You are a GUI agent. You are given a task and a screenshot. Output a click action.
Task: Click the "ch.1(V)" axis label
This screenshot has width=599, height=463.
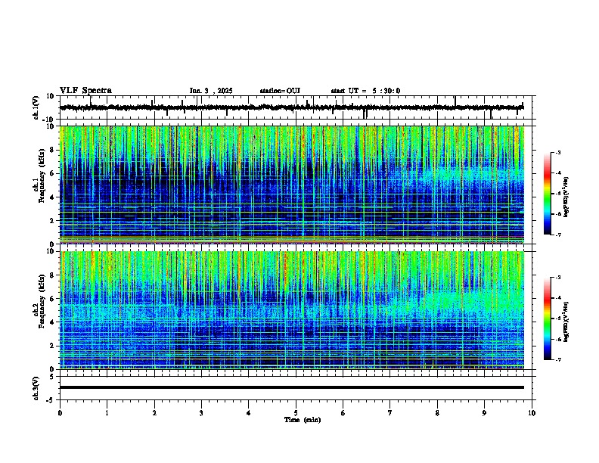tap(36, 107)
